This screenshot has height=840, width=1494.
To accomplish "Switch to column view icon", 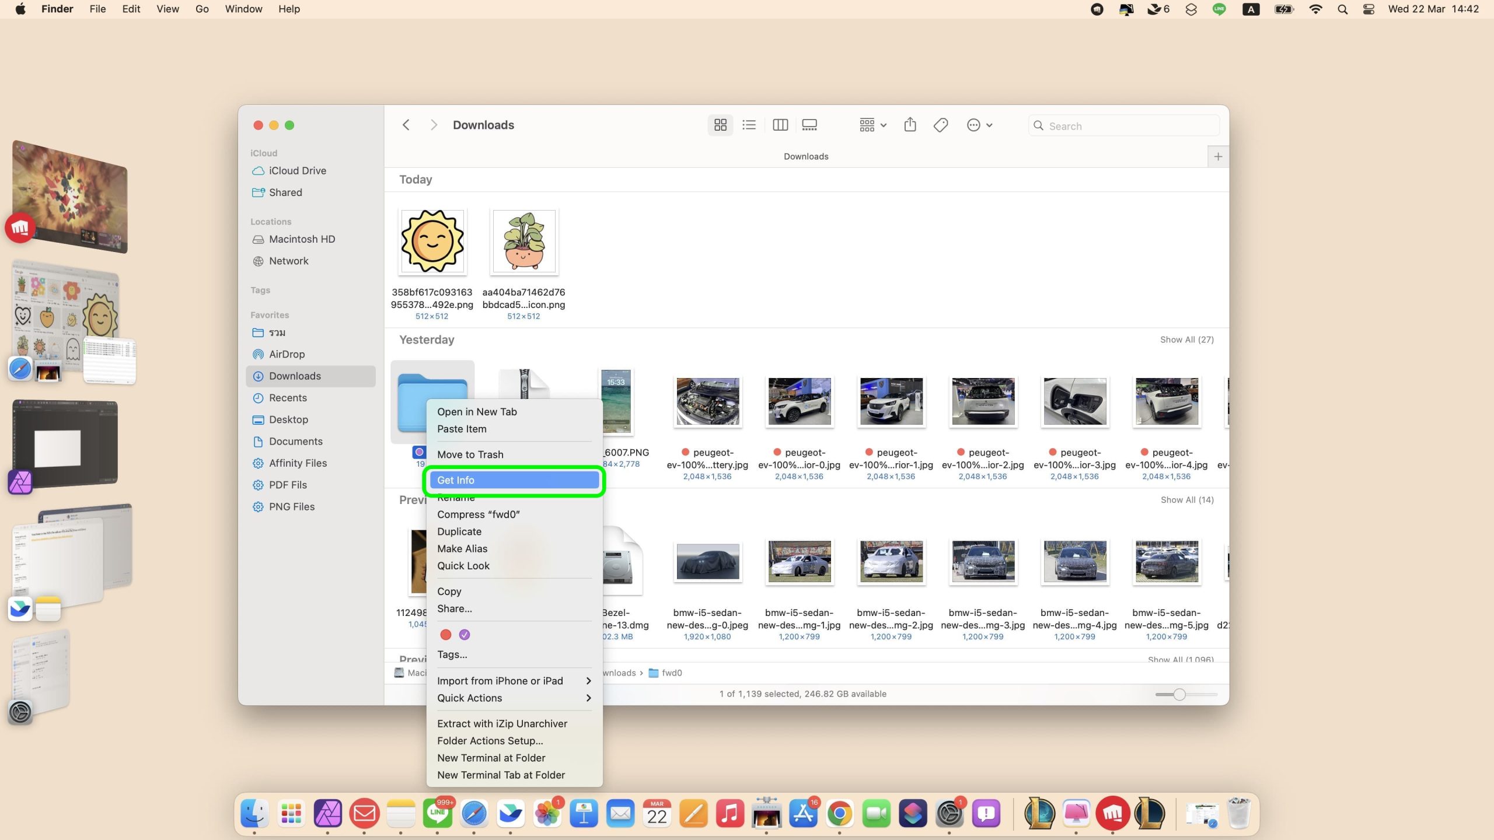I will coord(780,125).
